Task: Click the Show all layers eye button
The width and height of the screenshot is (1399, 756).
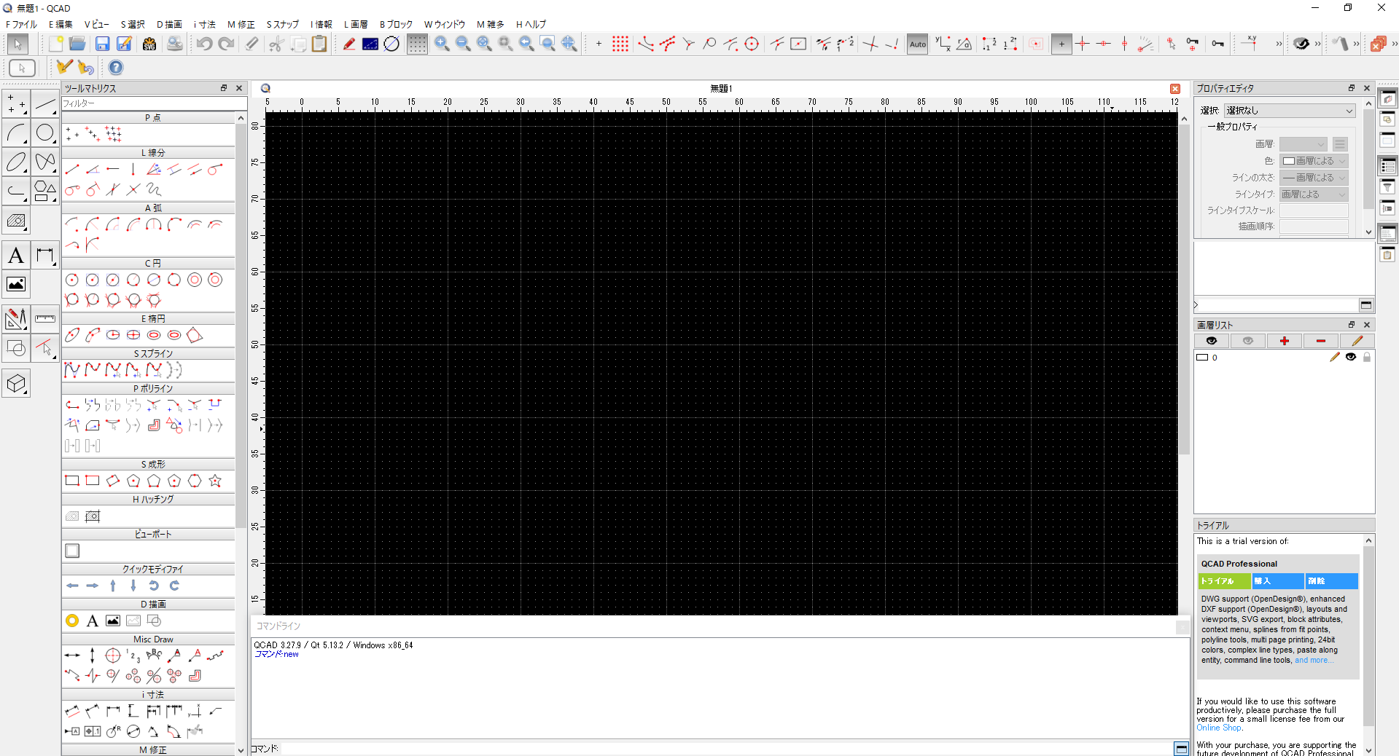Action: [x=1212, y=341]
